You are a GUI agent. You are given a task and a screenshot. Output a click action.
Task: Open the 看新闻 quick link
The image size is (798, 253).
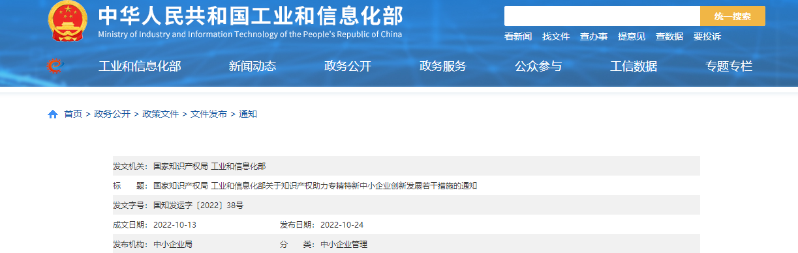pyautogui.click(x=518, y=36)
